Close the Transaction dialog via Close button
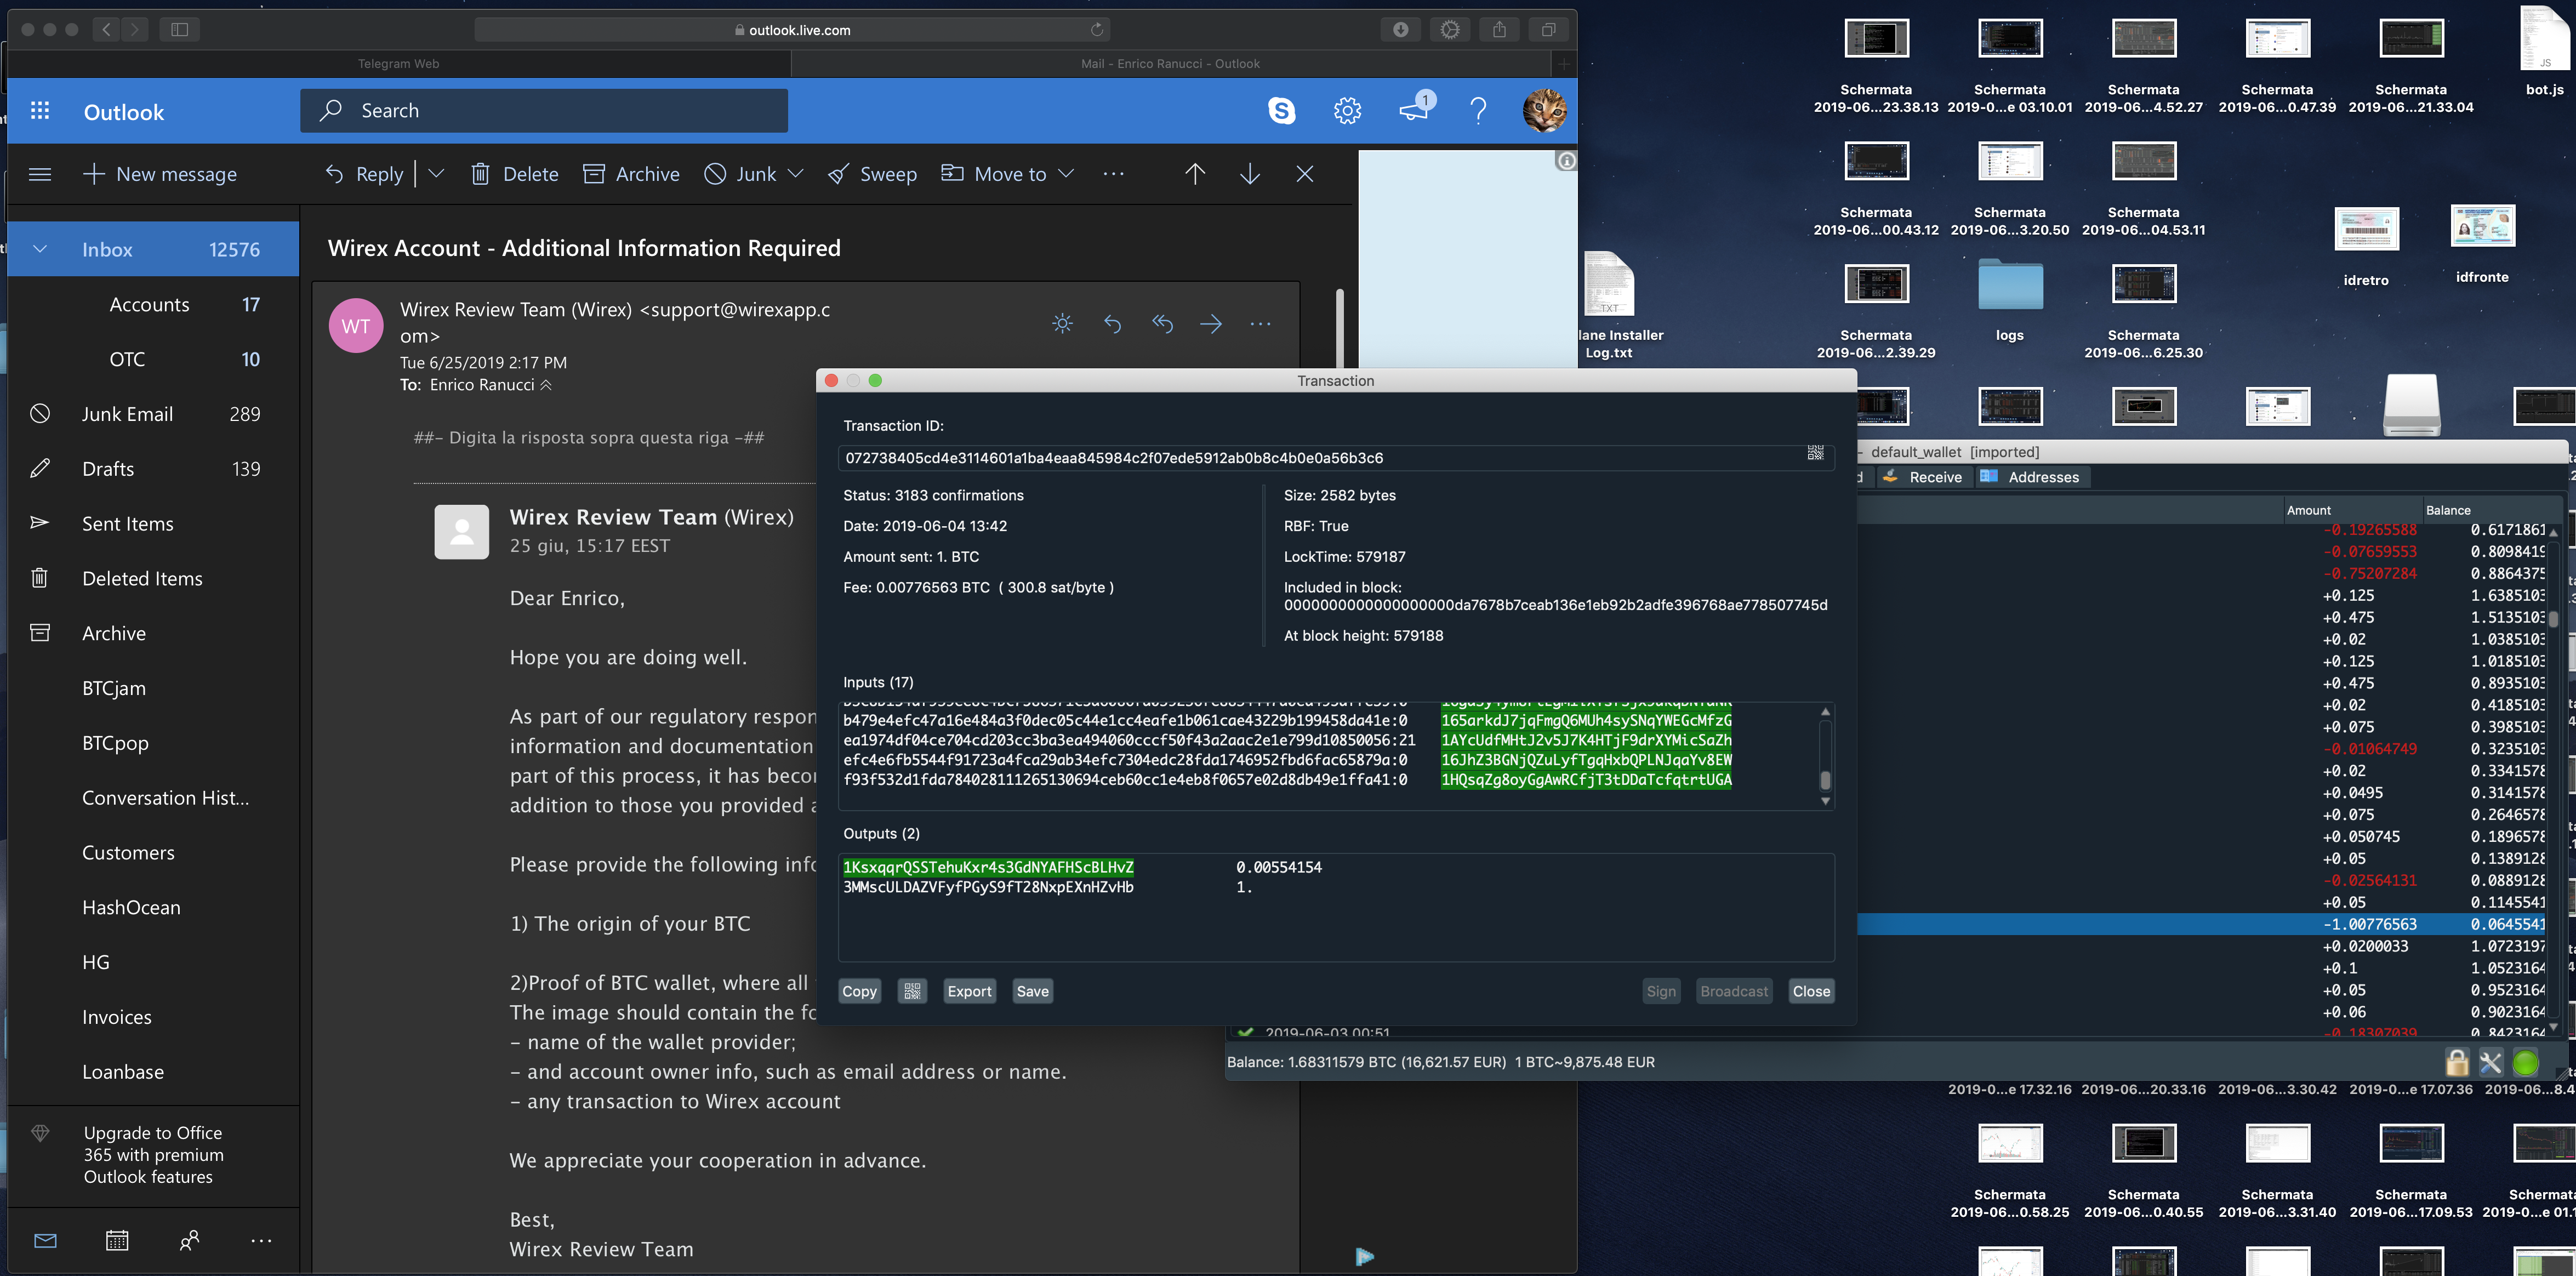 1810,991
